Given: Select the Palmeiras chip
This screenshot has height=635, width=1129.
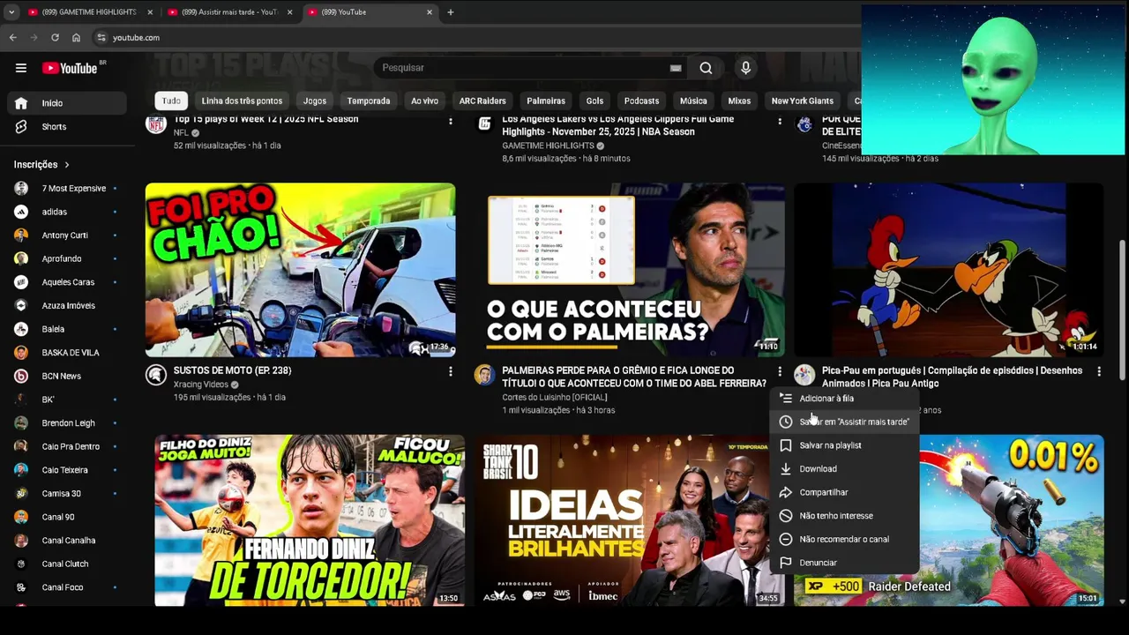Looking at the screenshot, I should [546, 101].
